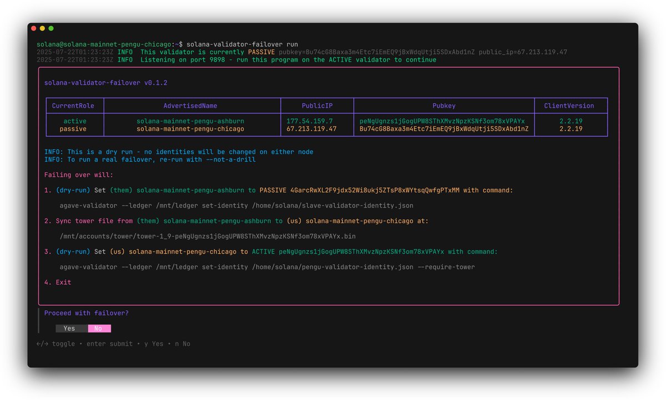Click IP address 177.54.159.7

pos(310,121)
